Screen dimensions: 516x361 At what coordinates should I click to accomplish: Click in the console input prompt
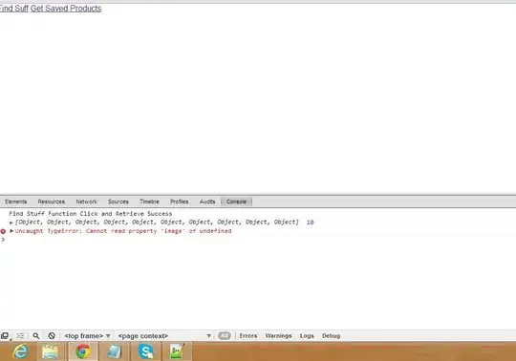coord(258,240)
